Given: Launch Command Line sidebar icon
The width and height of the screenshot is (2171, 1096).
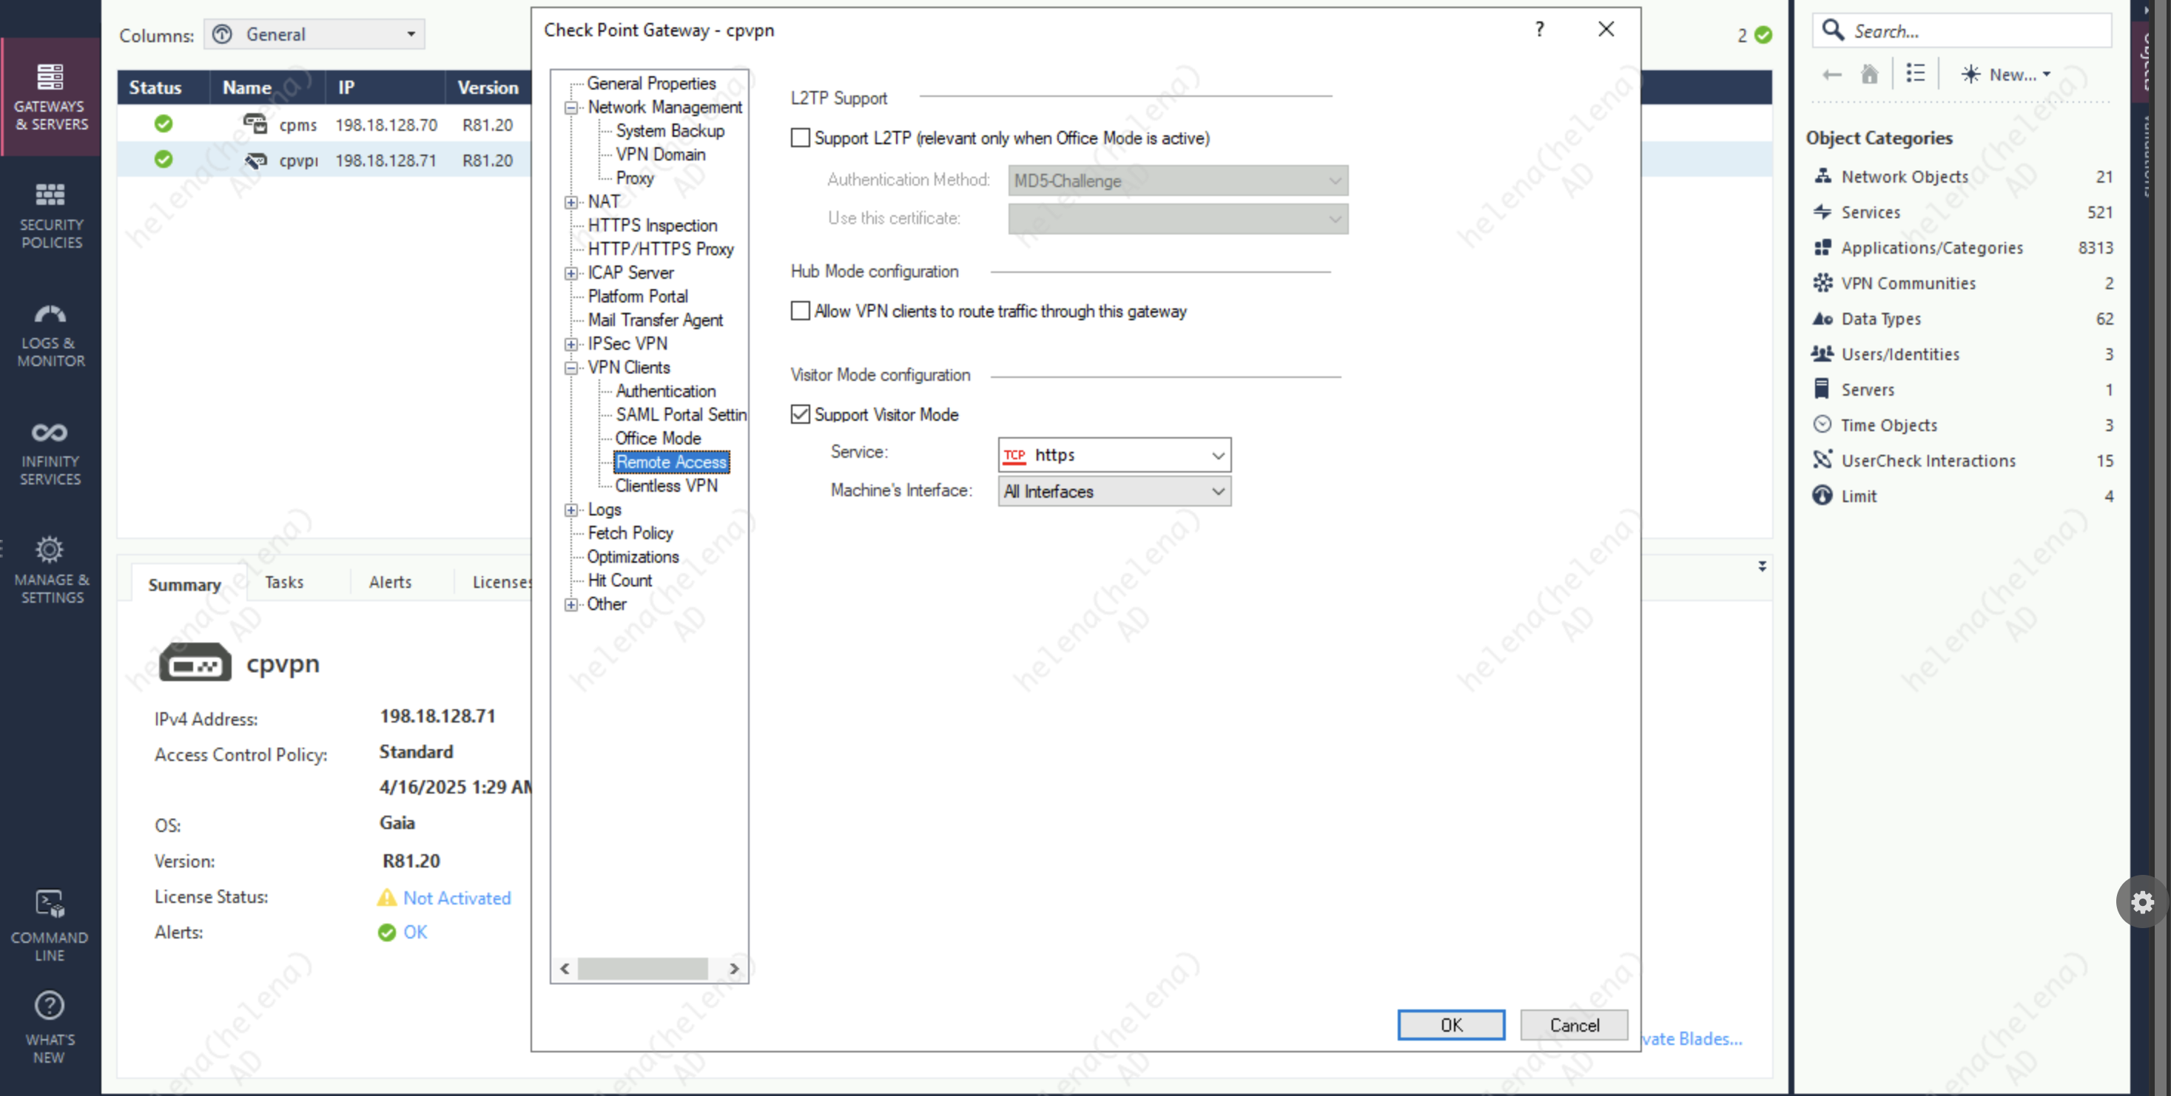Looking at the screenshot, I should [50, 904].
